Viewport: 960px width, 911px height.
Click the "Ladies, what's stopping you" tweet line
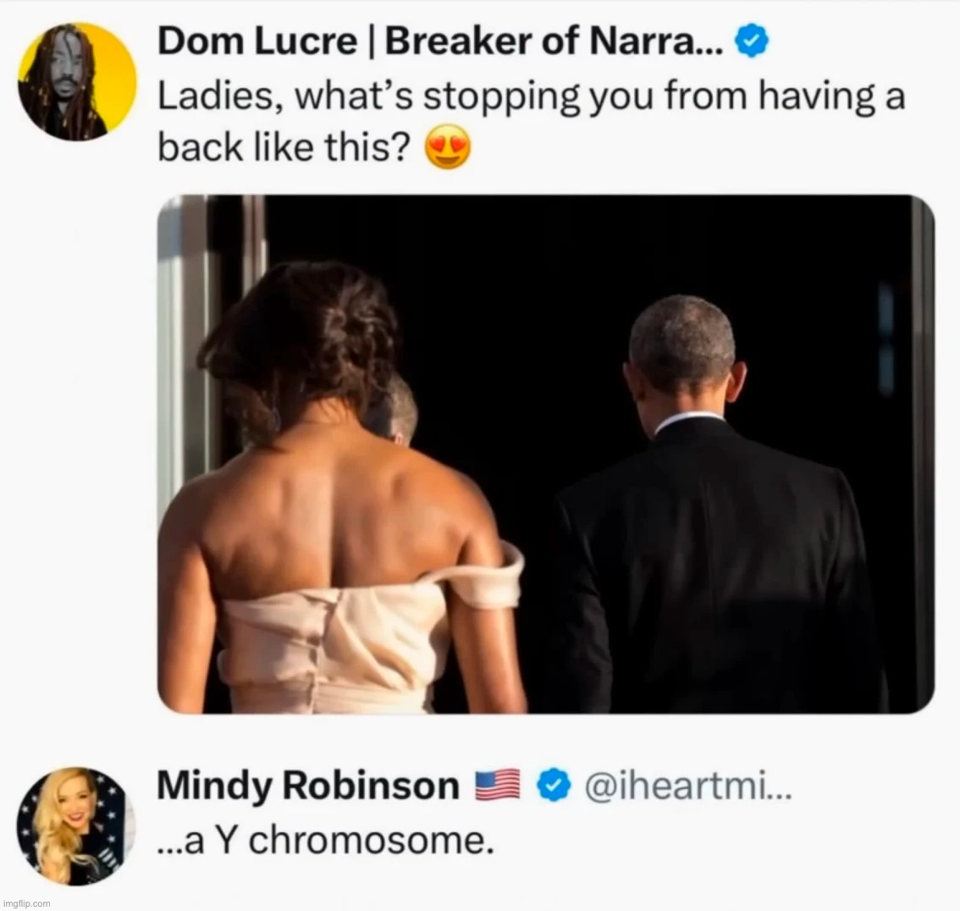click(x=531, y=96)
